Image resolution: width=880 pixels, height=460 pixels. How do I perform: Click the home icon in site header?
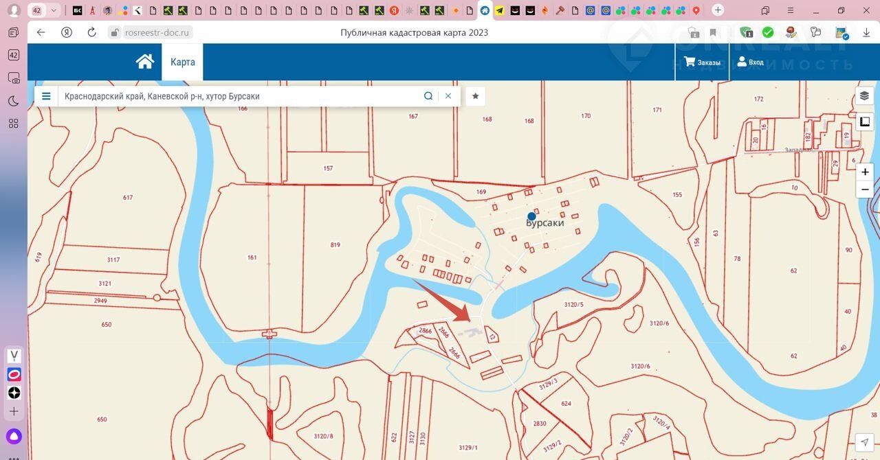(144, 62)
